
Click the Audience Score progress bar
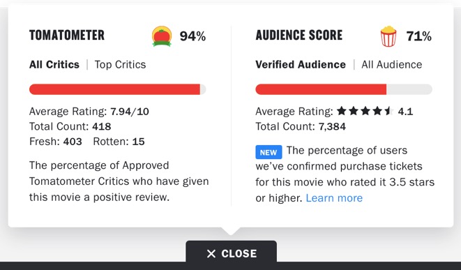[x=344, y=89]
